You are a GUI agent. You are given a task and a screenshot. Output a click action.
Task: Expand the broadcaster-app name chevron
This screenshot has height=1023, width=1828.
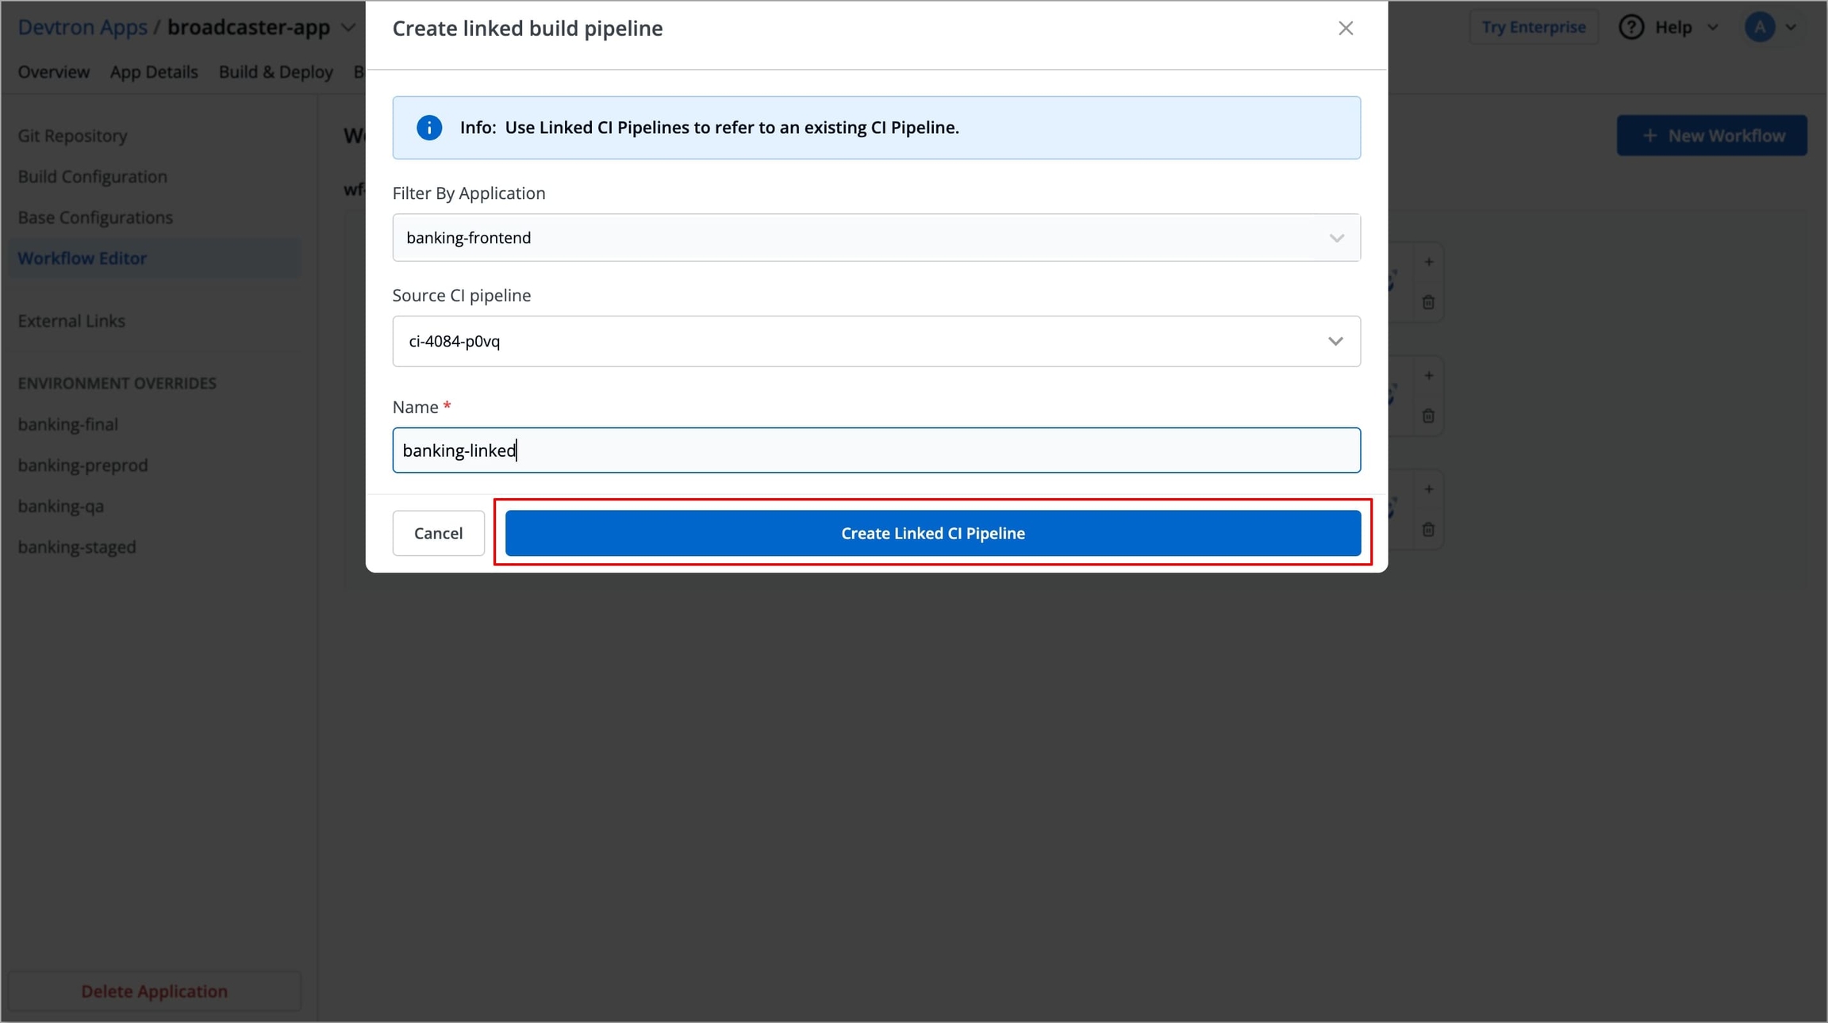tap(348, 28)
